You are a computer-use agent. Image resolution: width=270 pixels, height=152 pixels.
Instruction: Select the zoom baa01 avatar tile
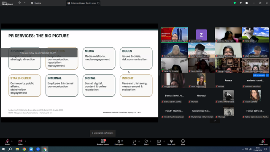pyautogui.click(x=201, y=35)
